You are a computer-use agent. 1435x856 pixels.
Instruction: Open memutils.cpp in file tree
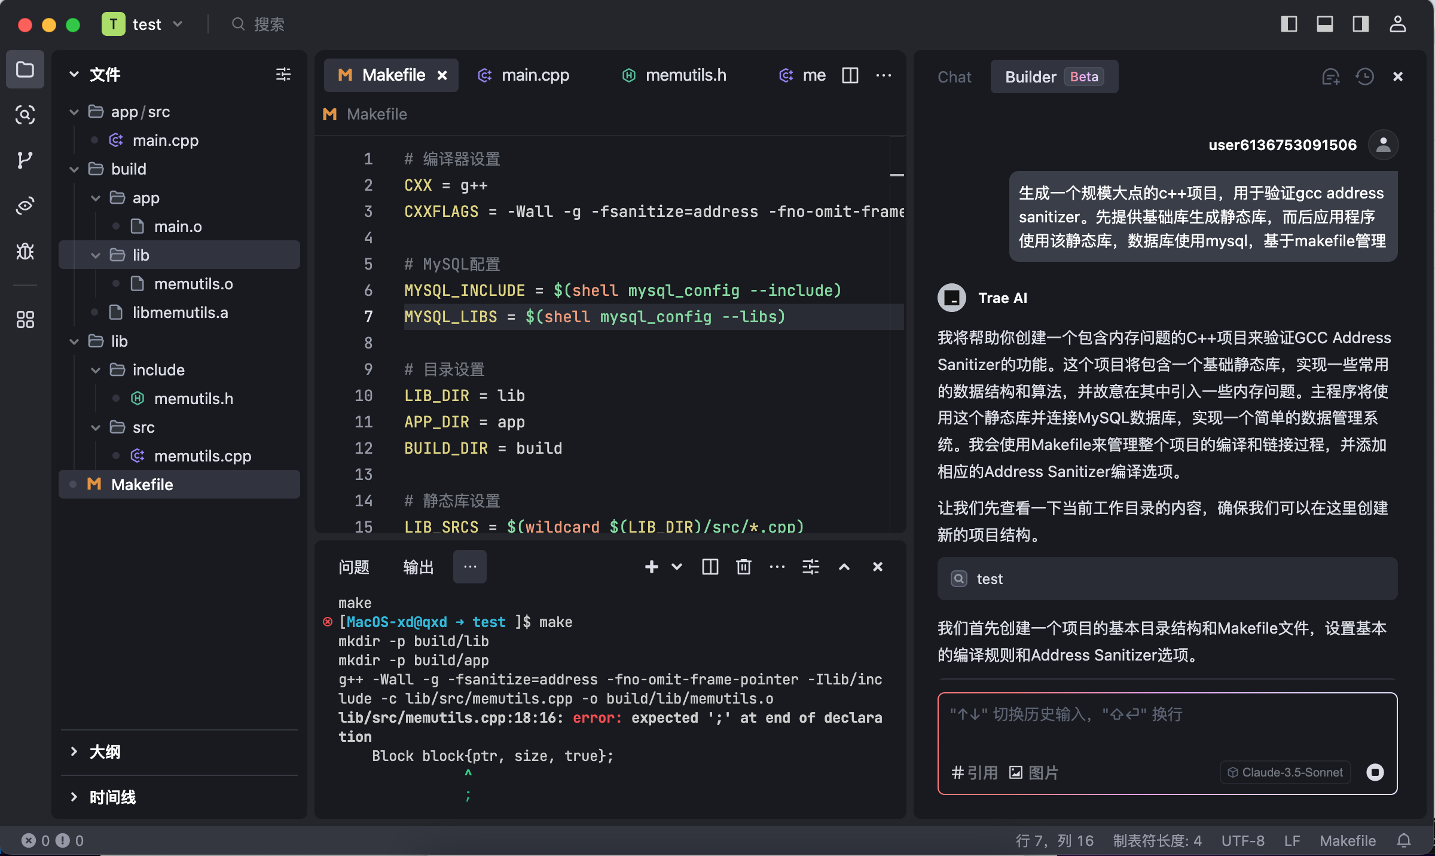[x=179, y=456]
